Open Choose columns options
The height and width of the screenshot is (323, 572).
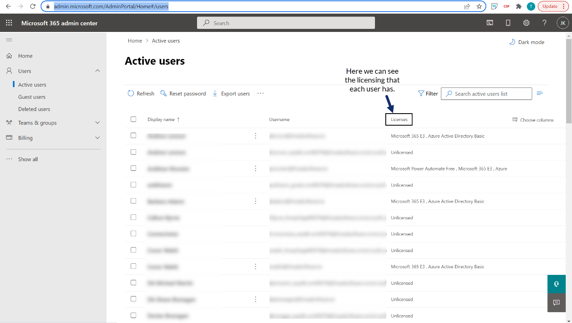pyautogui.click(x=533, y=120)
